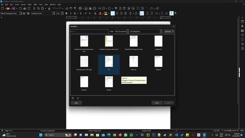The height and width of the screenshot is (138, 245).
Task: Expand the Open folder dropdown arrow
Action: click(x=11, y=8)
